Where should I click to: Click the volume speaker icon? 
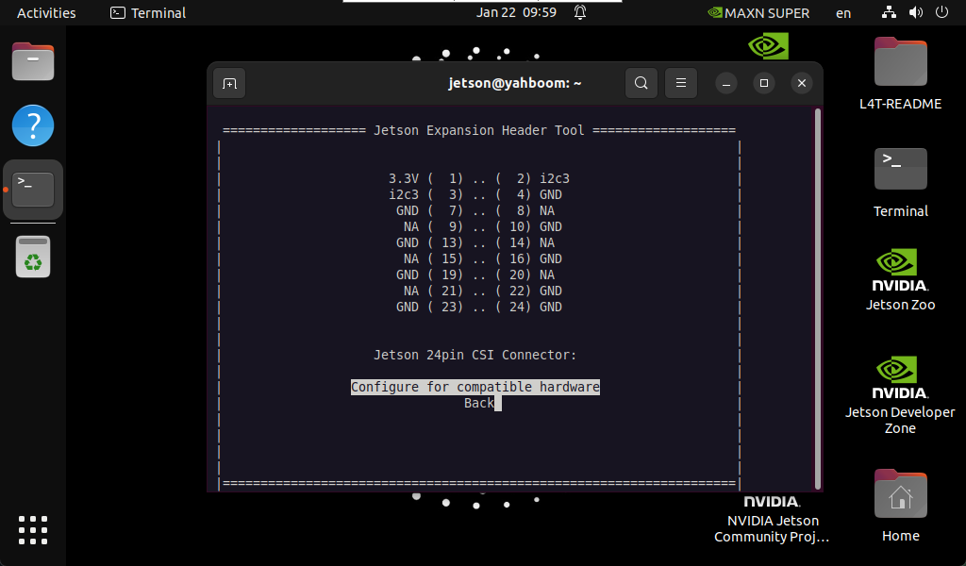914,13
